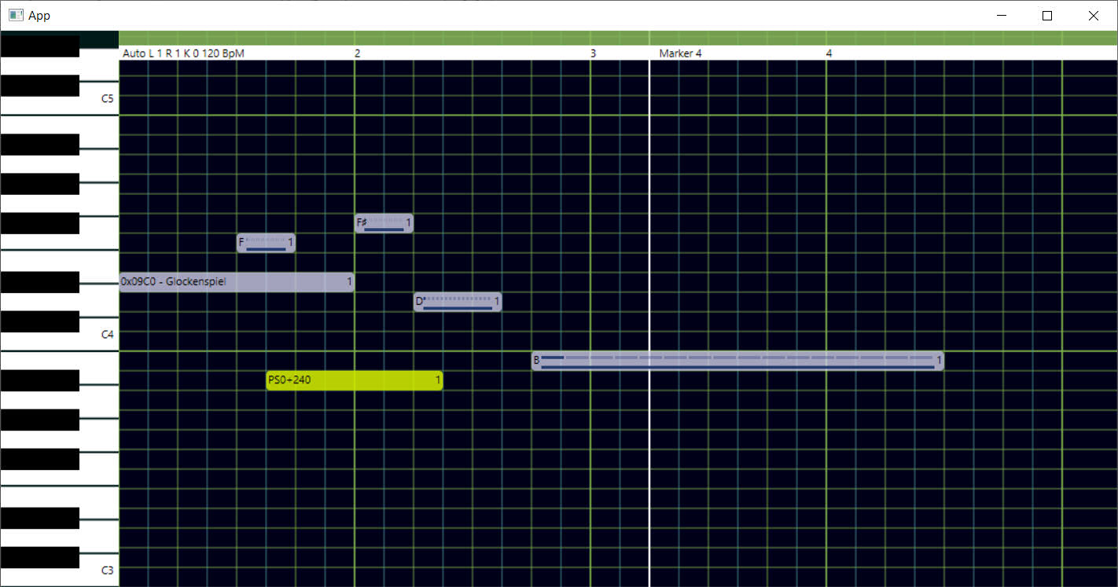Click bar number 3 in the ruler

[594, 53]
